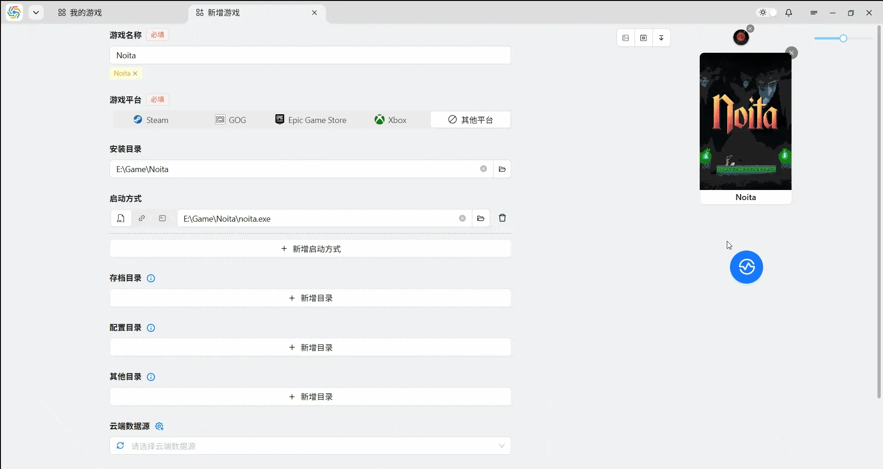Click the blue round floating action button

click(x=746, y=267)
